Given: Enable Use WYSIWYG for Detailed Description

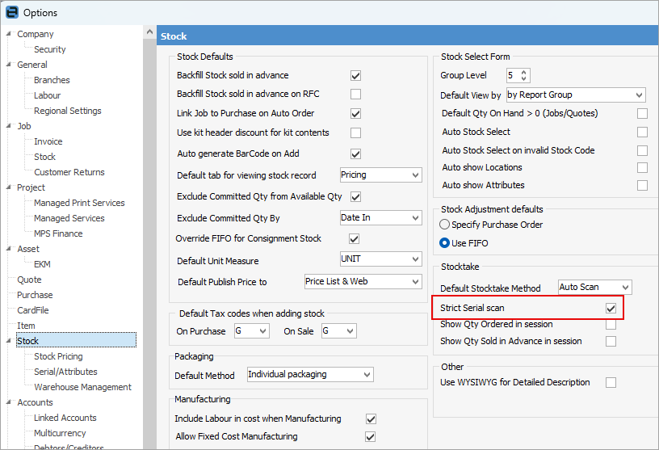Looking at the screenshot, I should tap(611, 382).
